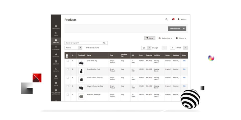Open the Customers menu in sidebar
Viewport: 241px width, 120px height.
56,48
